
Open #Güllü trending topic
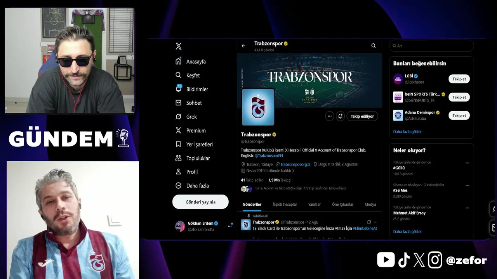coord(399,168)
